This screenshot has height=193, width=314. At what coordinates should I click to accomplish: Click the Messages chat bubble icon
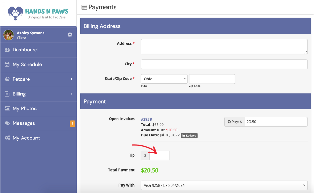click(x=7, y=123)
